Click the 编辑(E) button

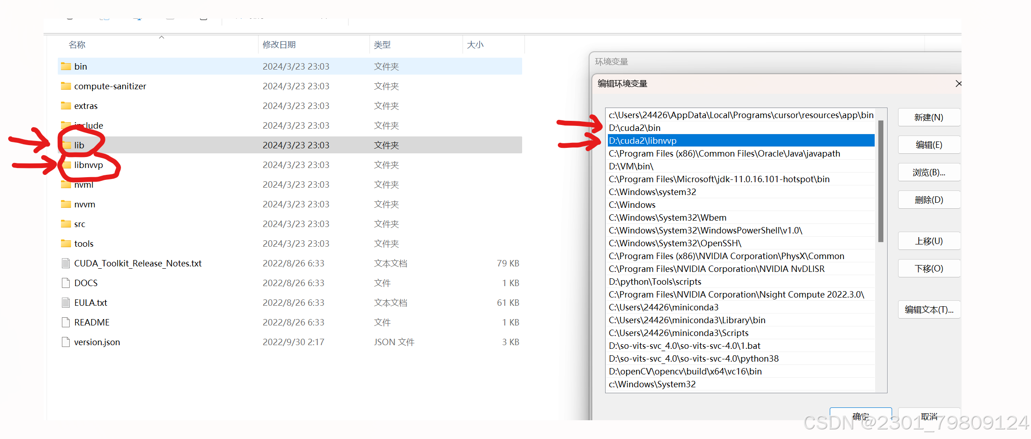(929, 145)
